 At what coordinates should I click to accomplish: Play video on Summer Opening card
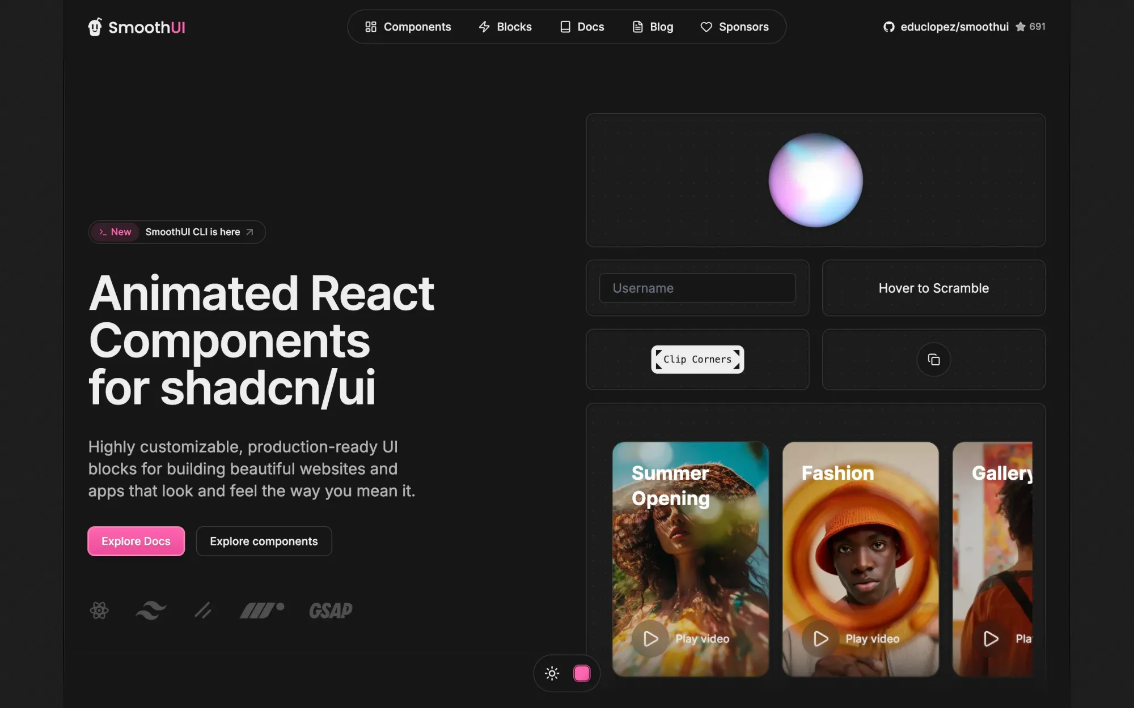[x=650, y=638]
